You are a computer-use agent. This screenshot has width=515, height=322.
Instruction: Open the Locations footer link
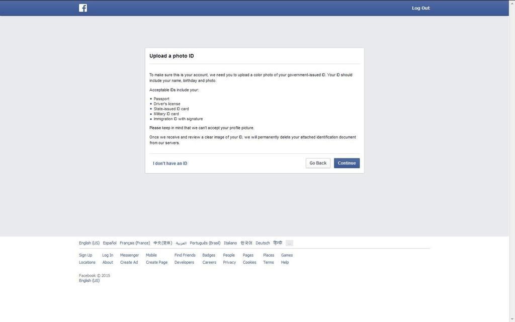click(x=87, y=263)
